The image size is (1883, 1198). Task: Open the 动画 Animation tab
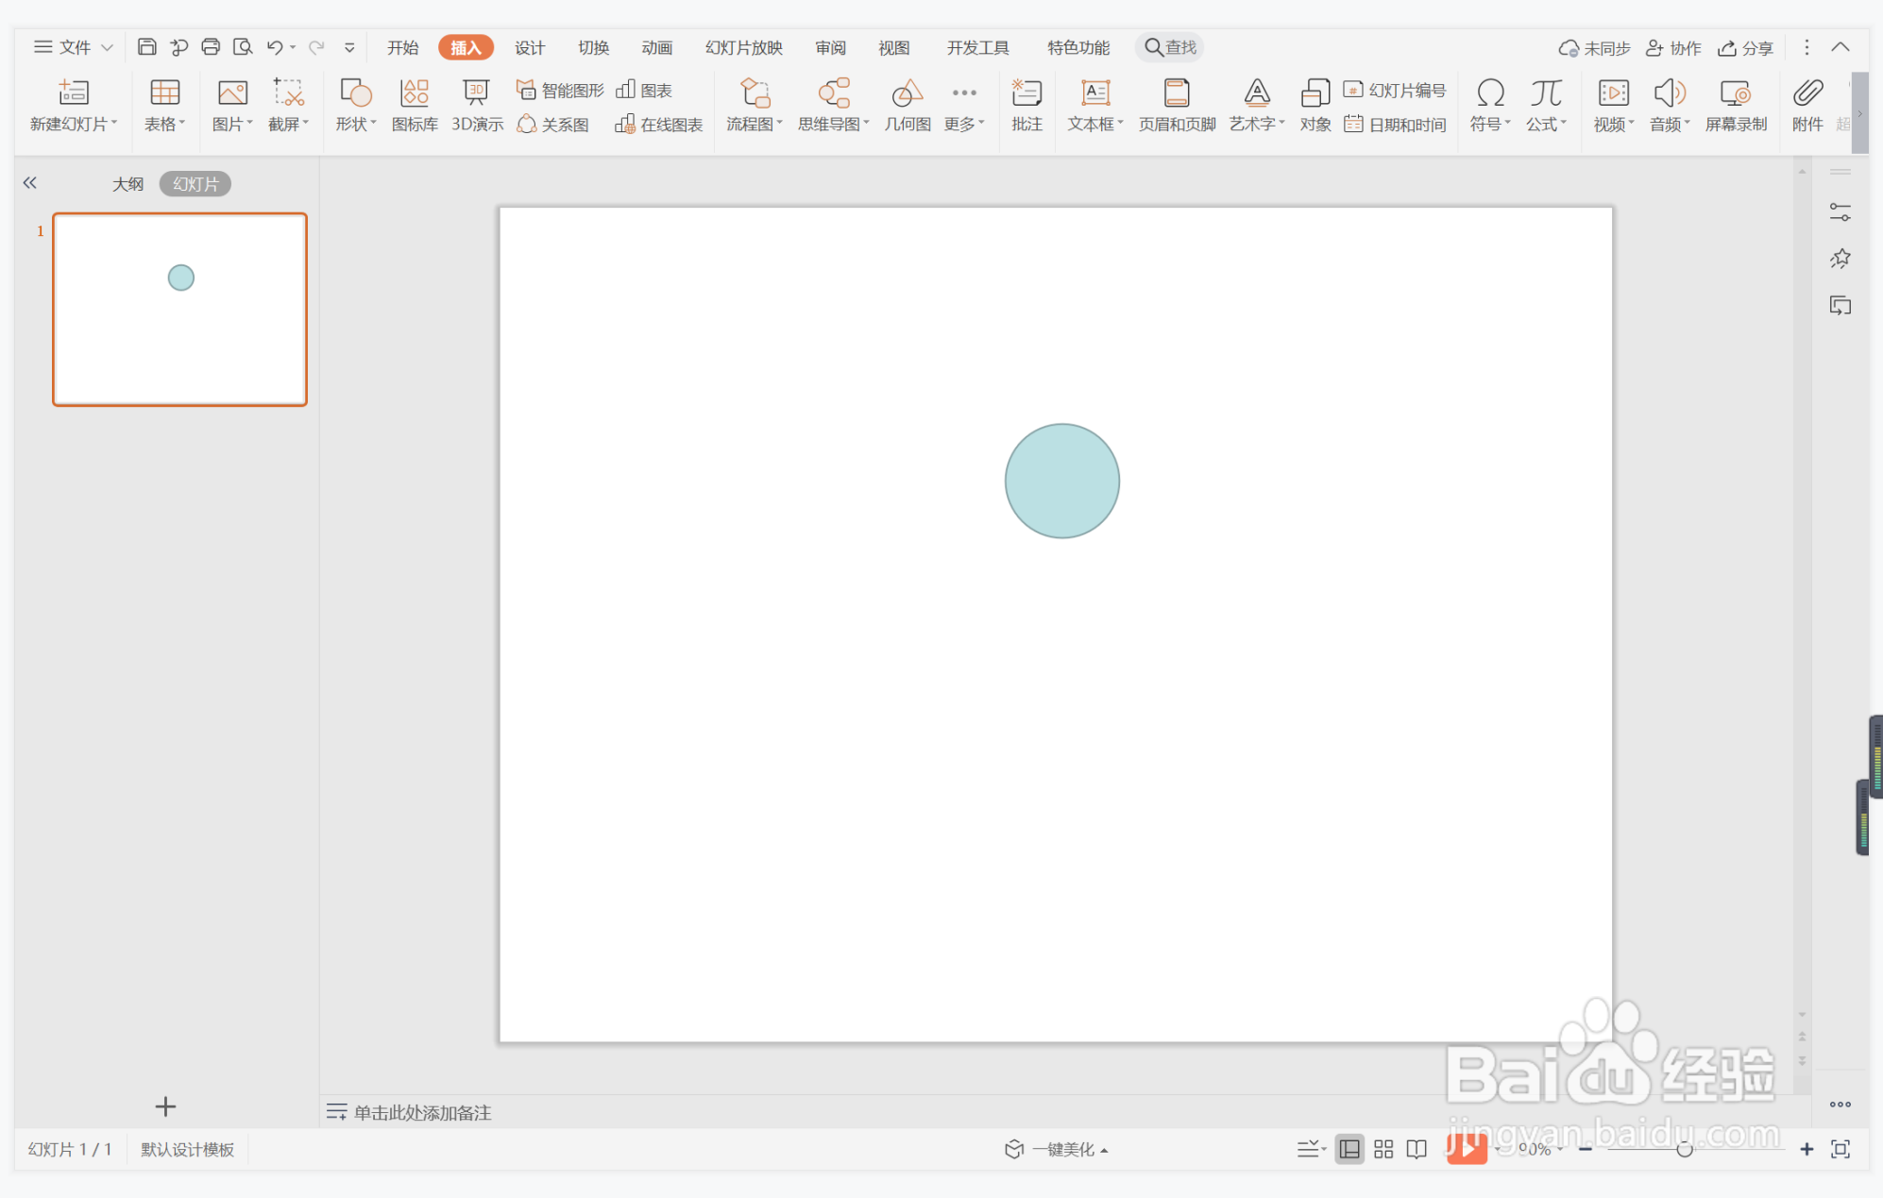pos(656,47)
